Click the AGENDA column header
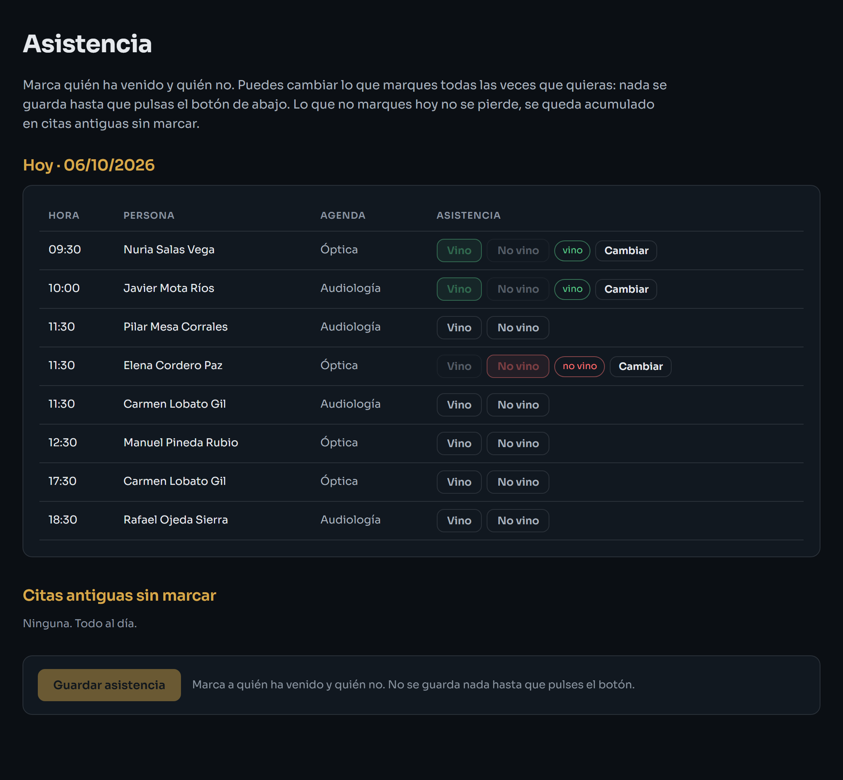This screenshot has height=780, width=843. click(x=343, y=215)
